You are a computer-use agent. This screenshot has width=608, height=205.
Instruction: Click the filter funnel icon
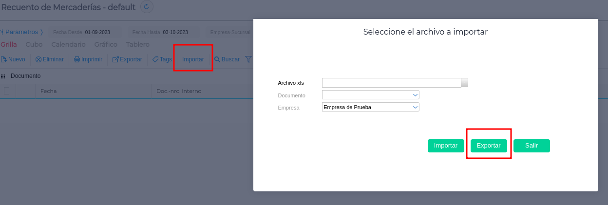click(248, 59)
